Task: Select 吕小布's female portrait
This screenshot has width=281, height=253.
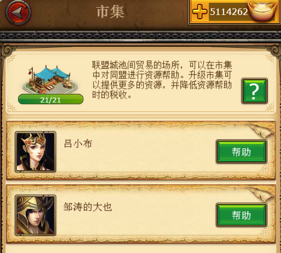Action: 36,152
